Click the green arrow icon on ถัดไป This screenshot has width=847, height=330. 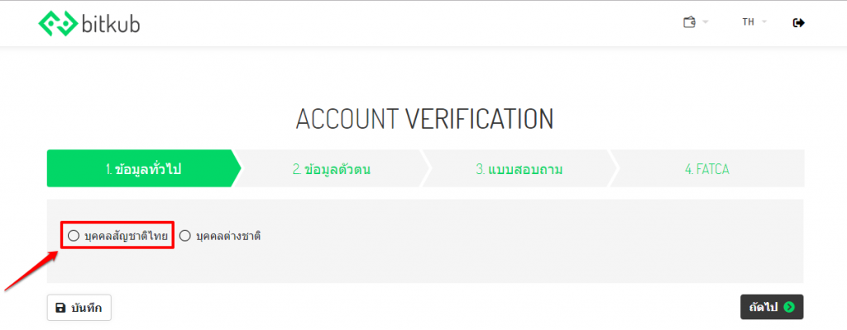789,307
